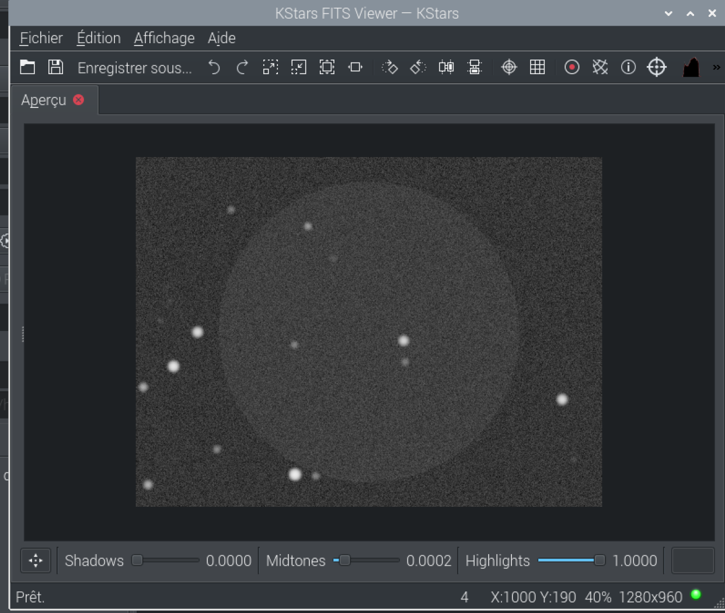This screenshot has height=613, width=725.
Task: Open the Aide menu
Action: [x=222, y=38]
